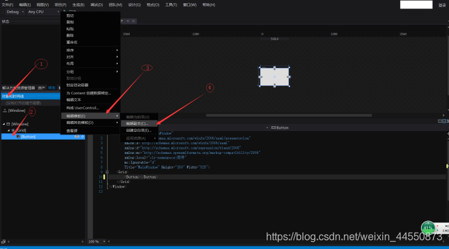Open the 项目(P) menu
The image size is (449, 249).
click(60, 5)
